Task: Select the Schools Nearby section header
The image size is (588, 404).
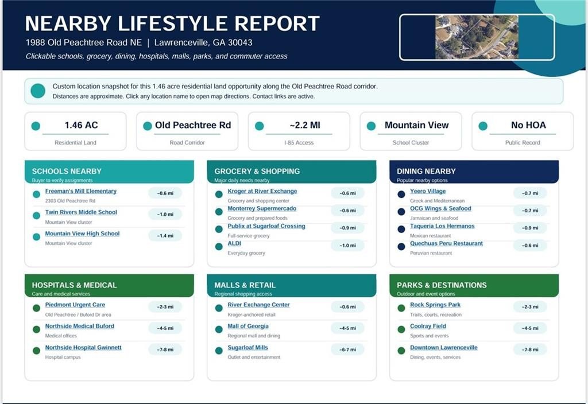Action: pyautogui.click(x=109, y=172)
